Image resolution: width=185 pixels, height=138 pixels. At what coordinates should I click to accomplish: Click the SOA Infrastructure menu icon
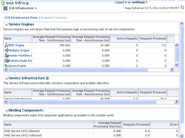tap(5, 8)
